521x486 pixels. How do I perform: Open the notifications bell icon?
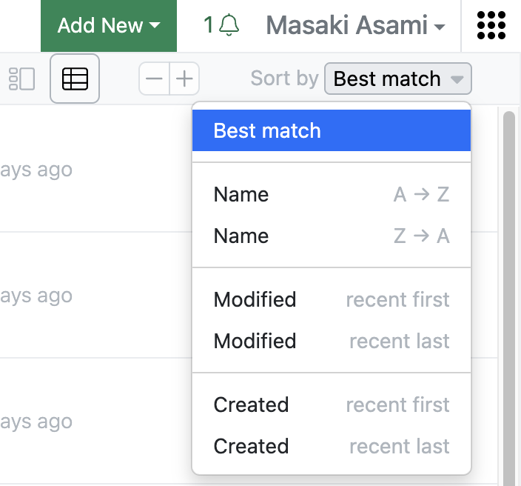click(x=229, y=25)
